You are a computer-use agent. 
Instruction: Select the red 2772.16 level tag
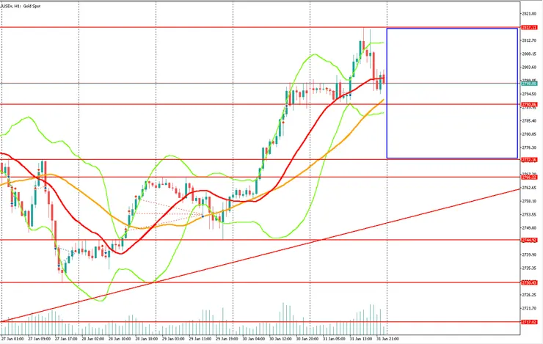(529, 160)
